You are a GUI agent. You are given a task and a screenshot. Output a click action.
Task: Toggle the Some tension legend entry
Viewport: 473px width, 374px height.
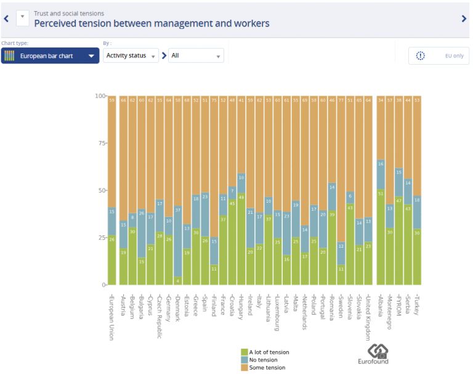267,367
